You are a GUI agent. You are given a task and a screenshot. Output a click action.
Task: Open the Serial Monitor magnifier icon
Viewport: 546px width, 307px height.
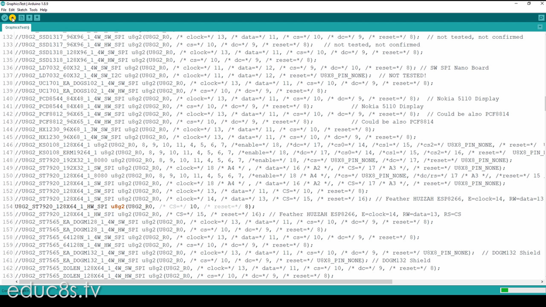click(x=541, y=18)
